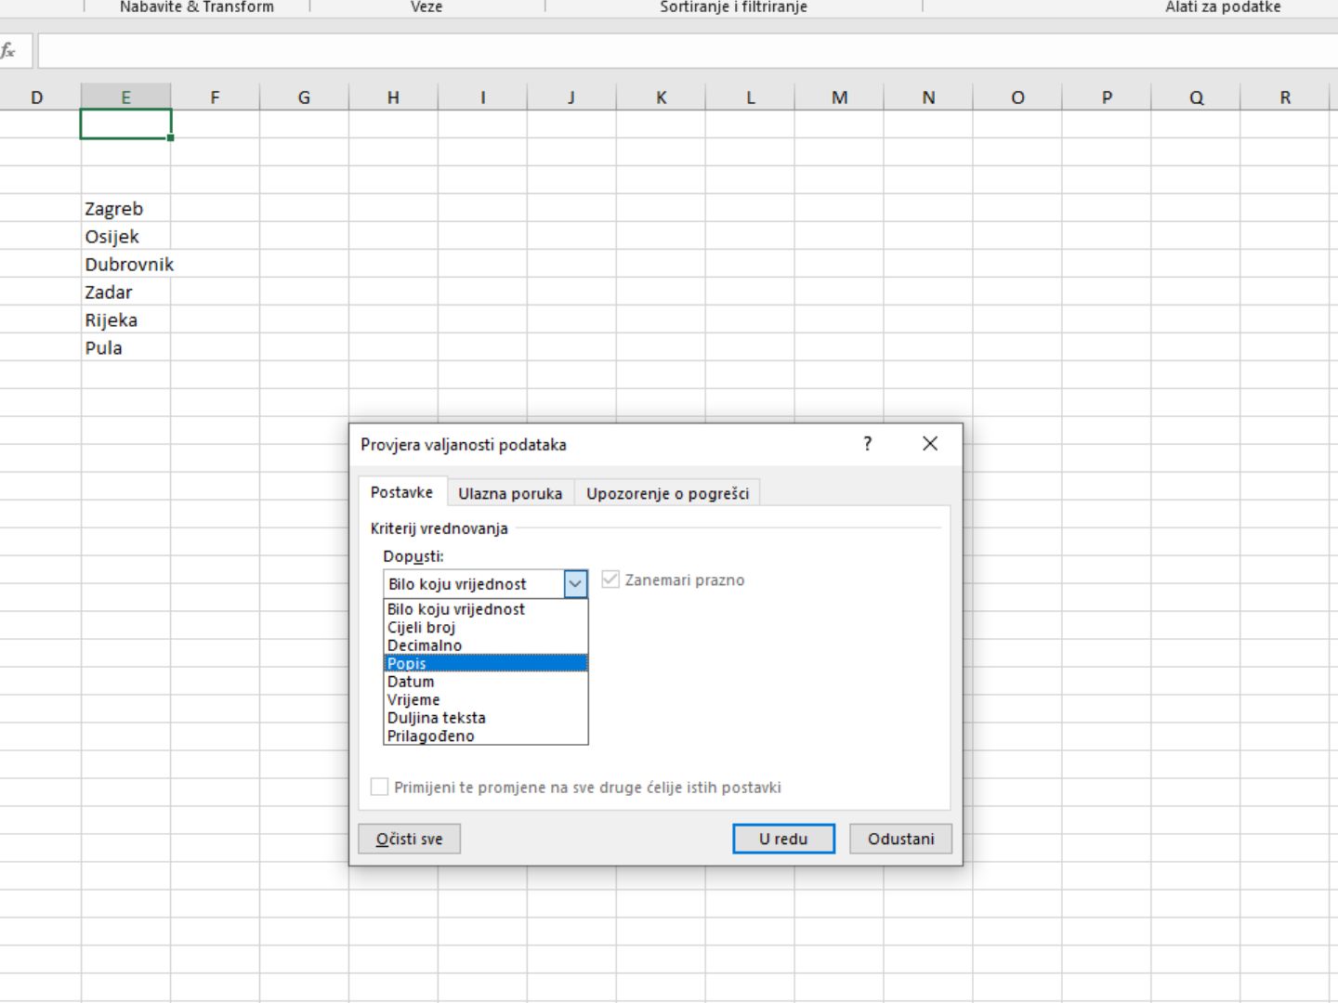Close the Provjera valjanosti podataka dialog

coord(930,444)
